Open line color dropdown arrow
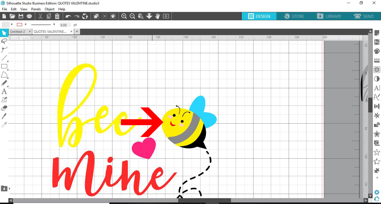Viewport: 381px width, 204px height. click(x=26, y=24)
